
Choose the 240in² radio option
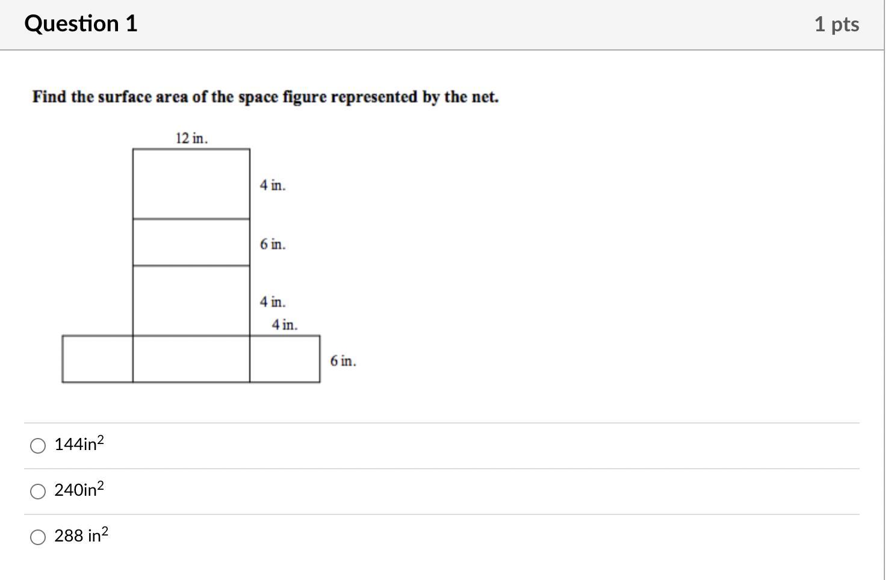tap(38, 492)
